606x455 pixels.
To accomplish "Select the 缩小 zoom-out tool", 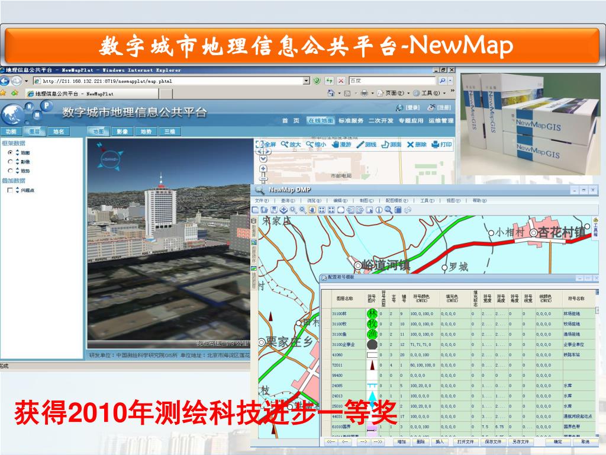I will pyautogui.click(x=316, y=145).
